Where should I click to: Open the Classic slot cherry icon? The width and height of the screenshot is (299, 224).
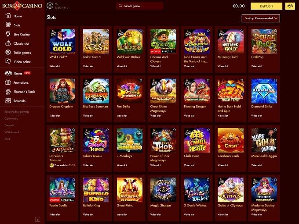pyautogui.click(x=8, y=43)
